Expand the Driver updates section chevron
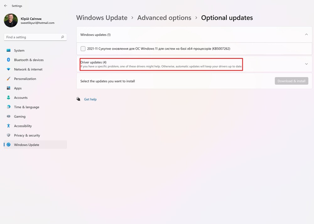 coord(306,64)
